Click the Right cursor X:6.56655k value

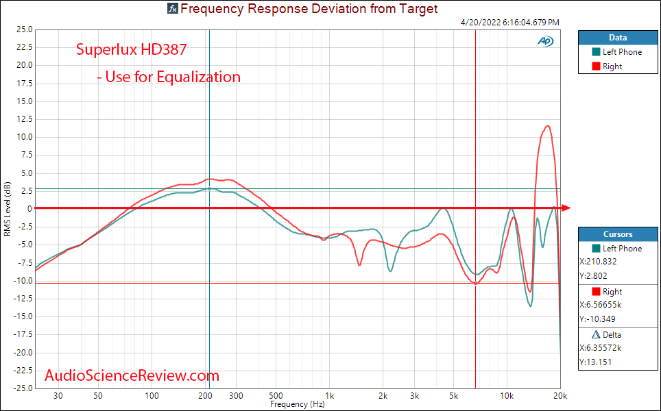click(x=601, y=304)
